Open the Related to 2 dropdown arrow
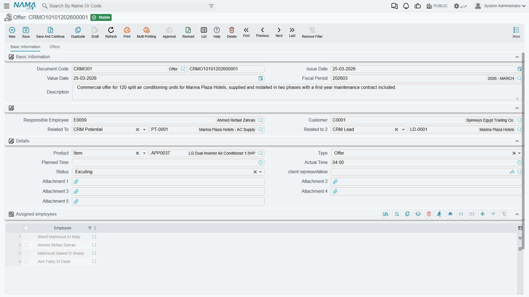This screenshot has height=297, width=529. 403,130
